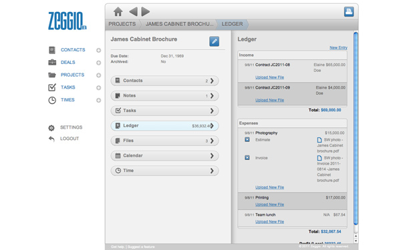Open Contacts in the sidebar

(73, 50)
